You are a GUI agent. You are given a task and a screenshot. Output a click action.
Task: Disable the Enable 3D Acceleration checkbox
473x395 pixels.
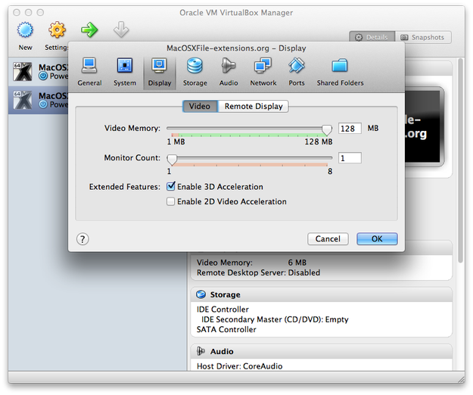[171, 186]
